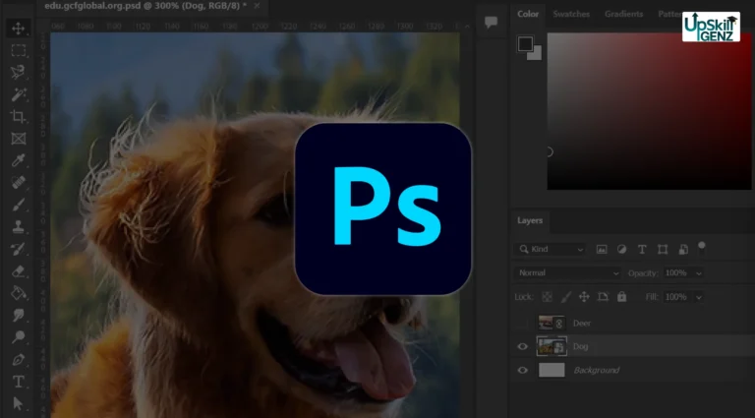Filter layers by pixel layers
Viewport: 755px width, 418px height.
click(x=602, y=250)
